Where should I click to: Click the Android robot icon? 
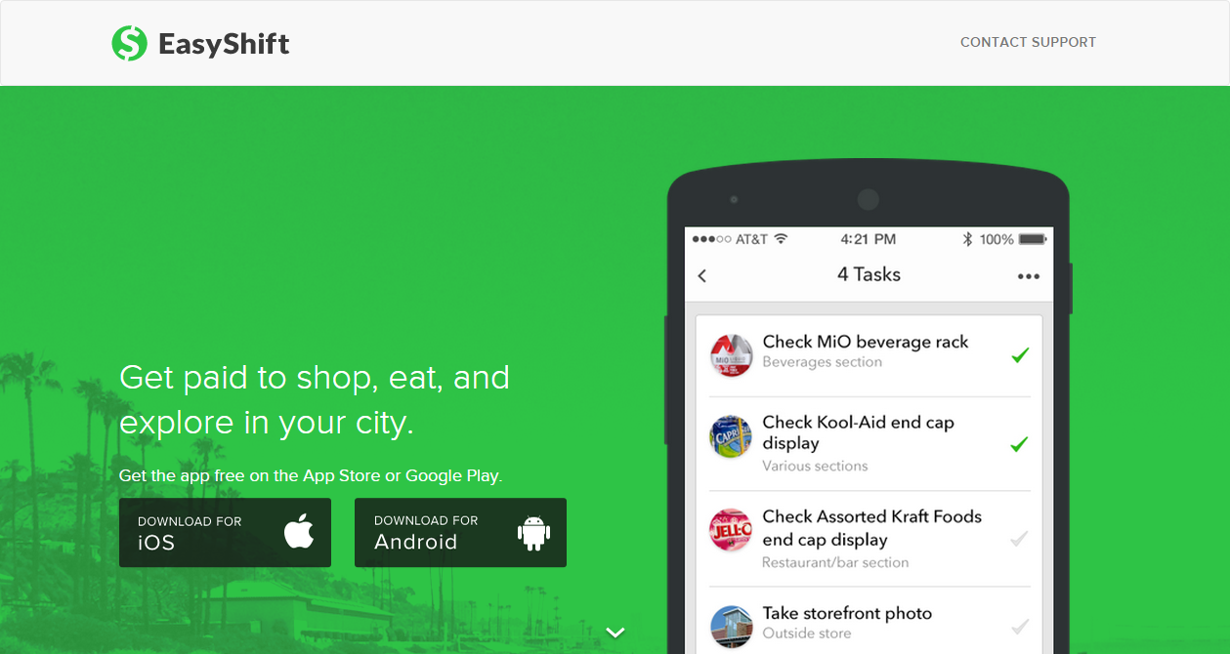pyautogui.click(x=533, y=532)
